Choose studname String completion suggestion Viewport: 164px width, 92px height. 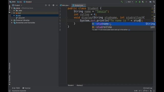[x=124, y=24]
